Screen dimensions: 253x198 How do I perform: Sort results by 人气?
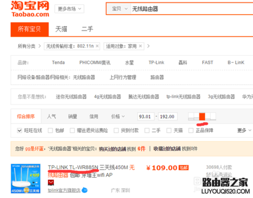tap(52, 116)
